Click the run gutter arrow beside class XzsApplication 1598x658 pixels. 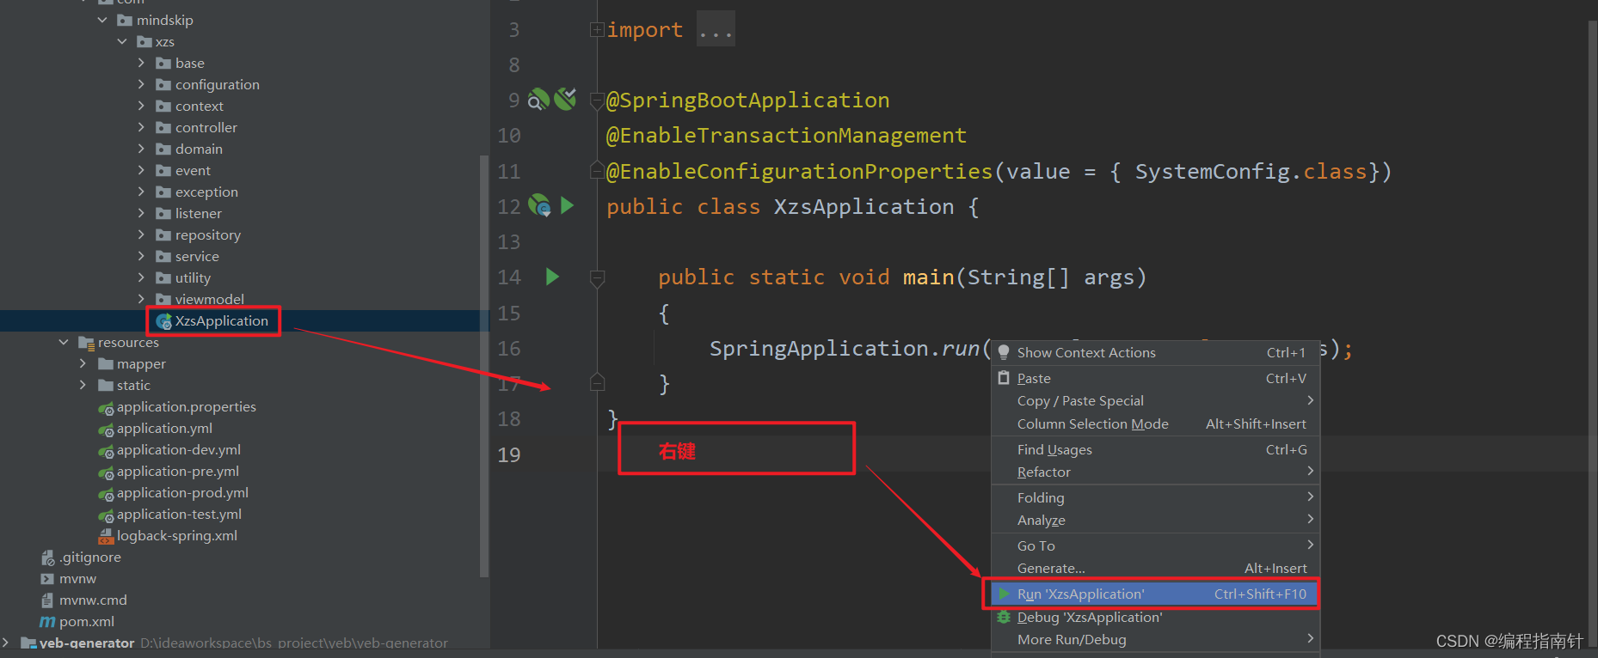[x=567, y=205]
